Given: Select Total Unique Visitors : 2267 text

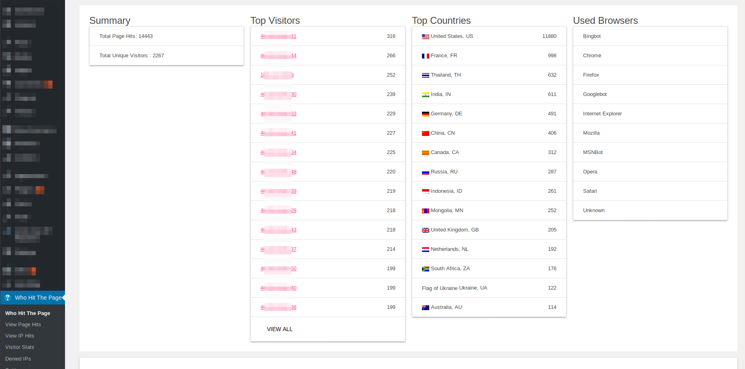Looking at the screenshot, I should (132, 56).
